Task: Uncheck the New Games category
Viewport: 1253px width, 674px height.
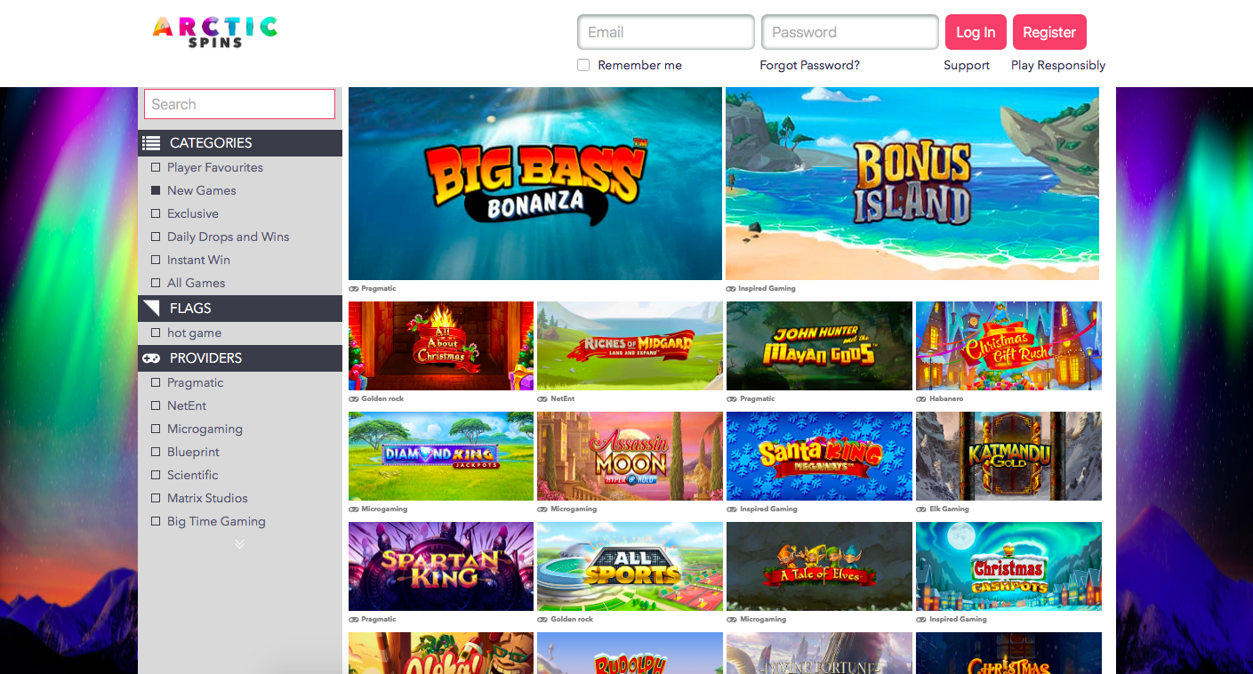Action: 156,190
